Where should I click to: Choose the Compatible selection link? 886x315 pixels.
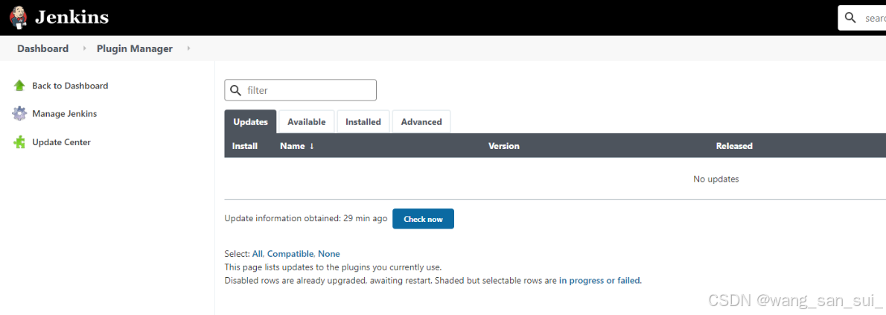[290, 254]
